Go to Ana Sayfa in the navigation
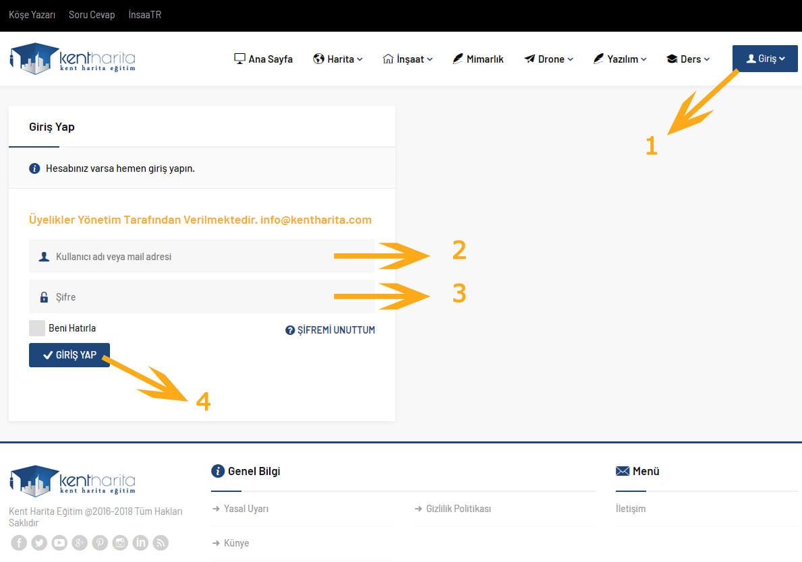The width and height of the screenshot is (802, 562). click(x=264, y=59)
